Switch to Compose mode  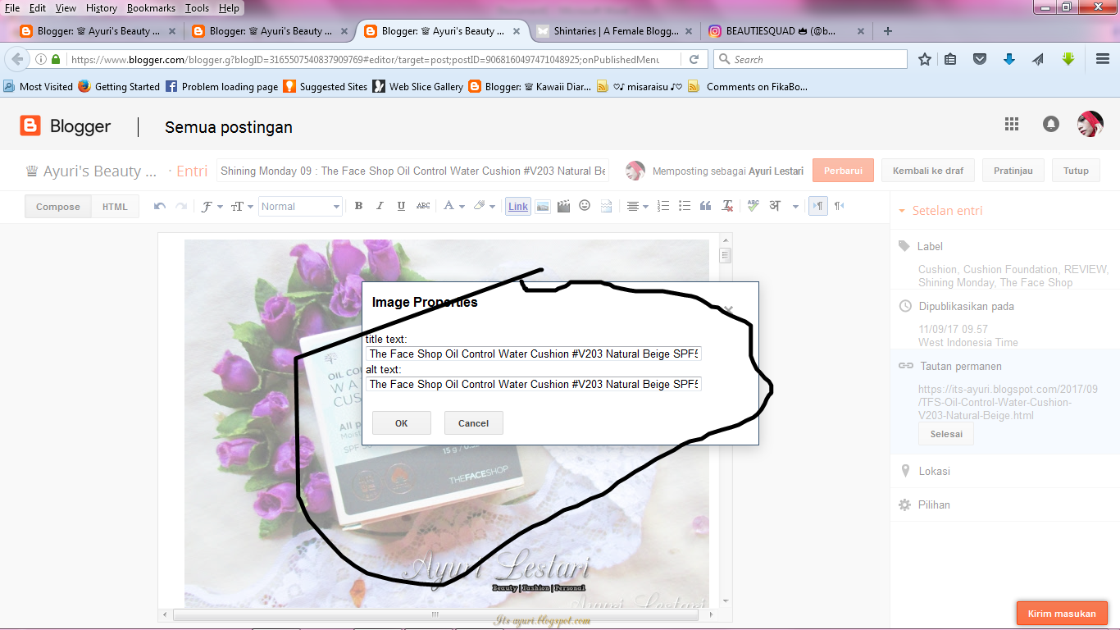58,207
